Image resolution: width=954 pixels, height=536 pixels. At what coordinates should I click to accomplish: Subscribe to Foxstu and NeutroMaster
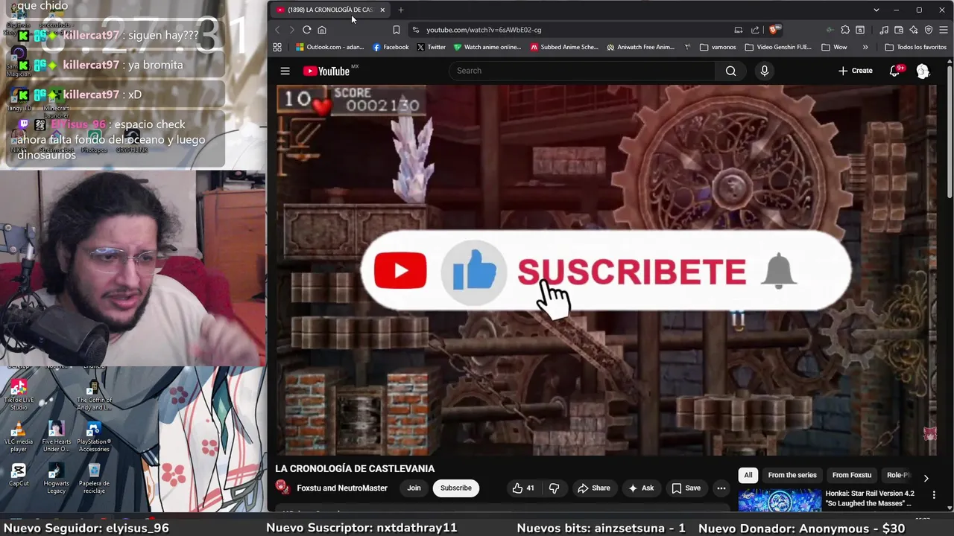455,488
